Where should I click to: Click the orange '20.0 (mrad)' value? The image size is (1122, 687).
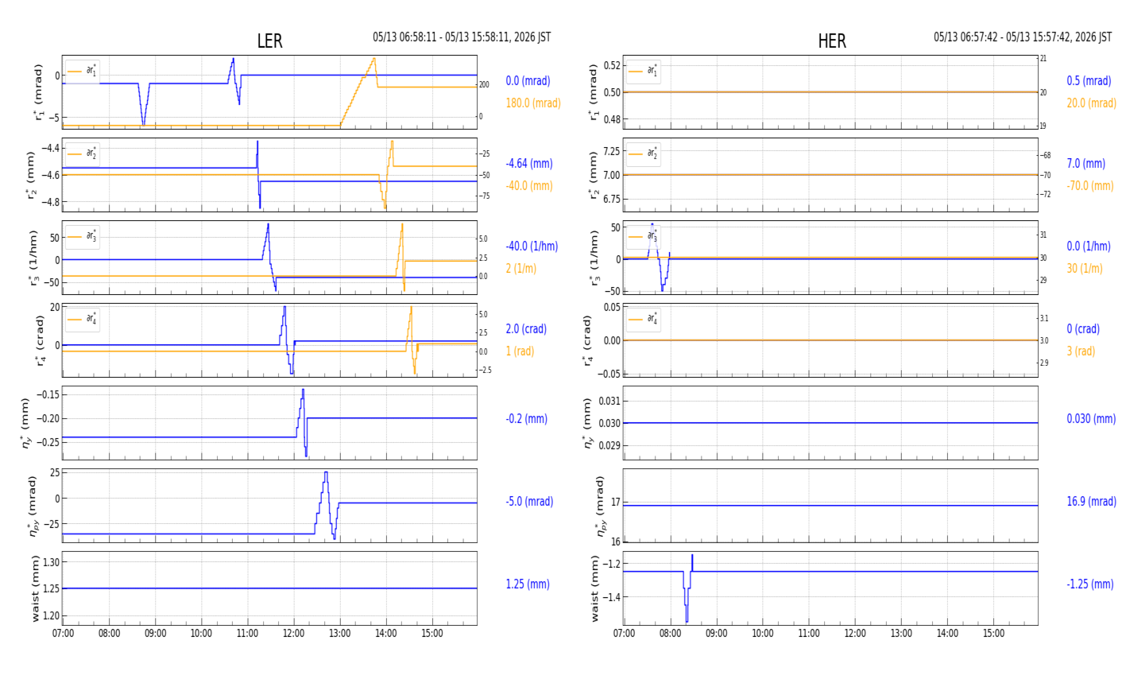tap(1092, 103)
